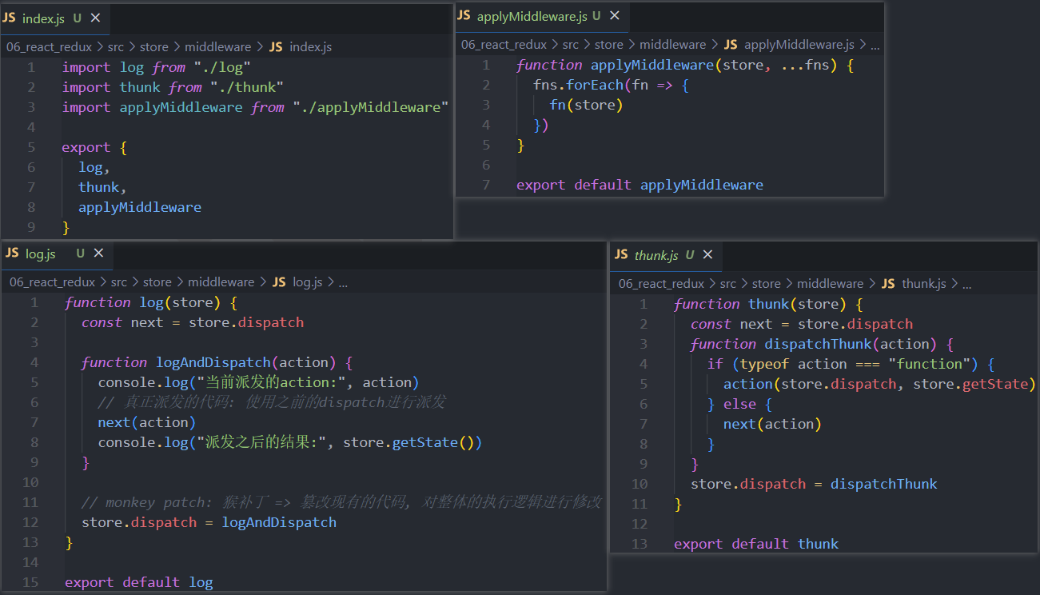Viewport: 1040px width, 595px height.
Task: Open 06_react_redux breadcrumb in thunk.js panel
Action: [661, 284]
